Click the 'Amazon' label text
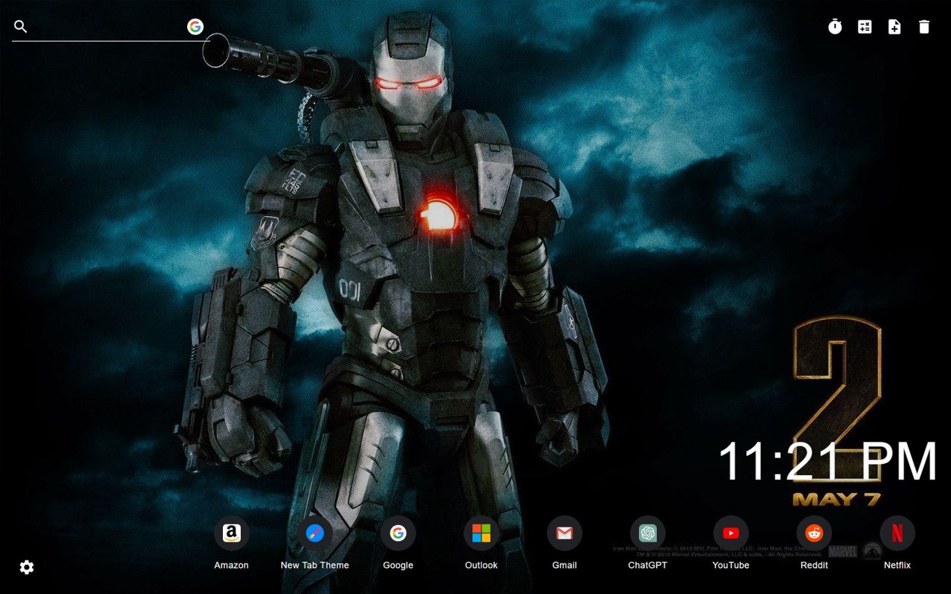This screenshot has height=594, width=951. (232, 565)
